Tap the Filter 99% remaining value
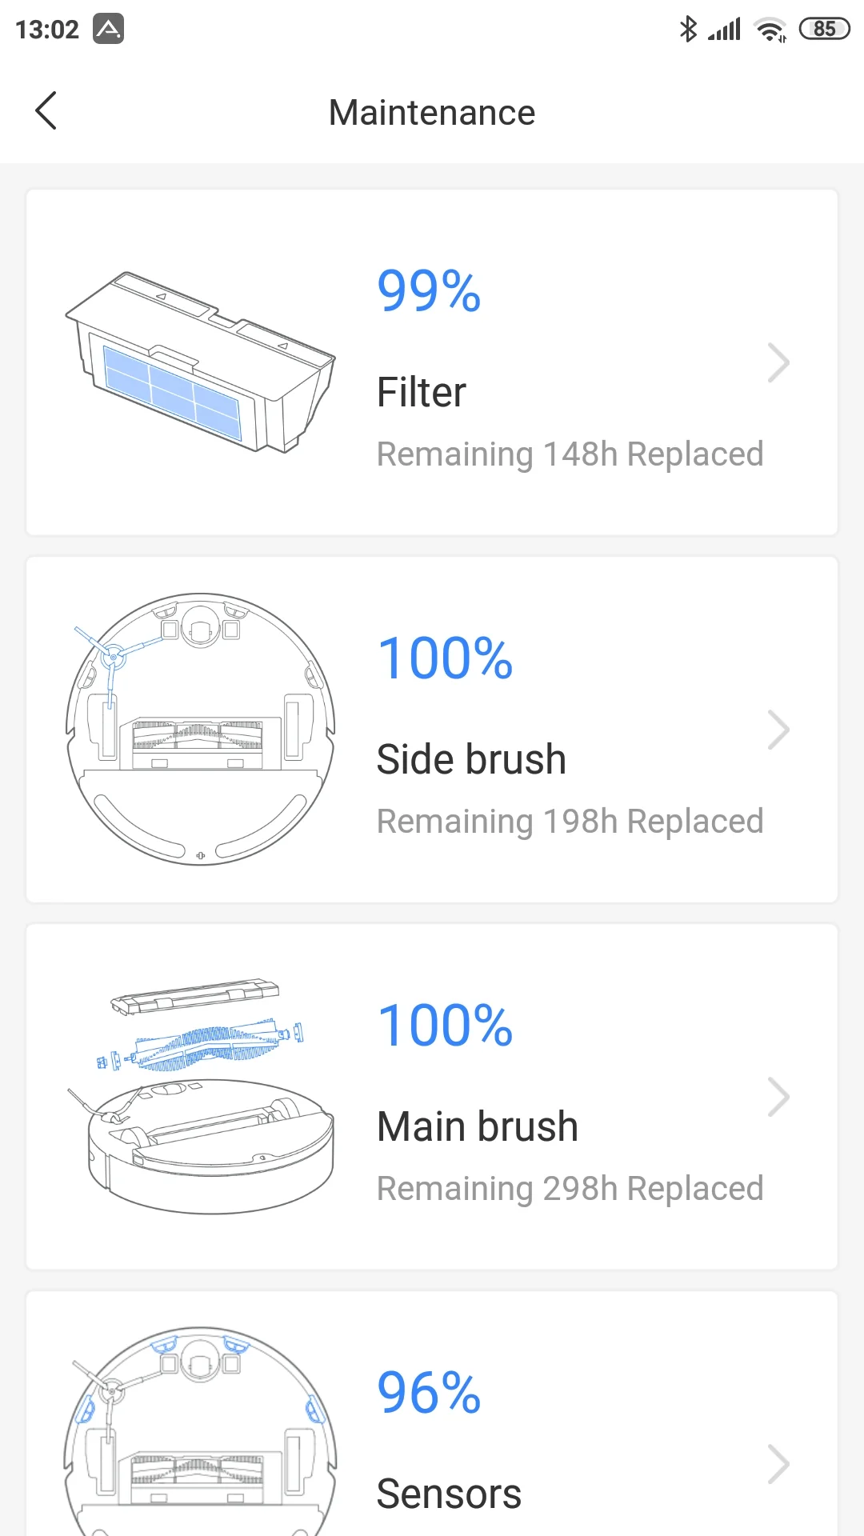Viewport: 864px width, 1536px height. pyautogui.click(x=429, y=290)
